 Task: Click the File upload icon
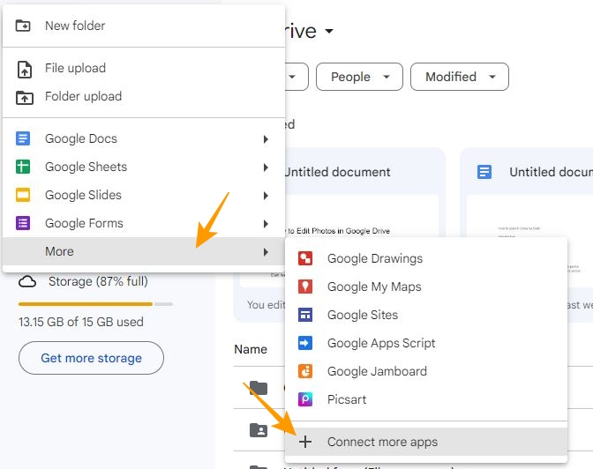(25, 70)
